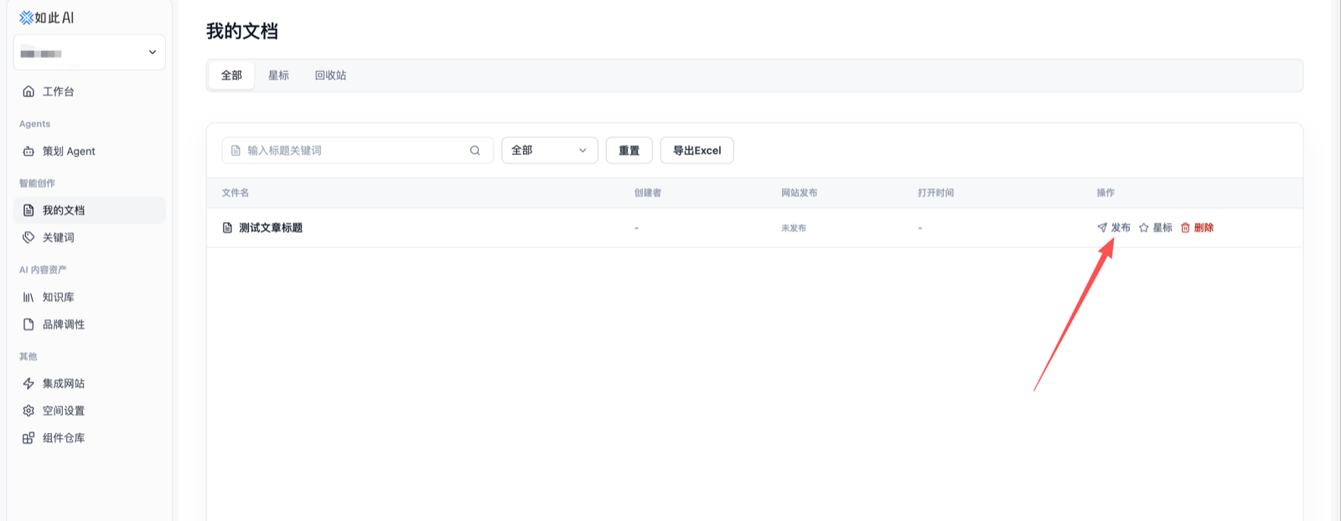Click the red trash icon

(1185, 228)
